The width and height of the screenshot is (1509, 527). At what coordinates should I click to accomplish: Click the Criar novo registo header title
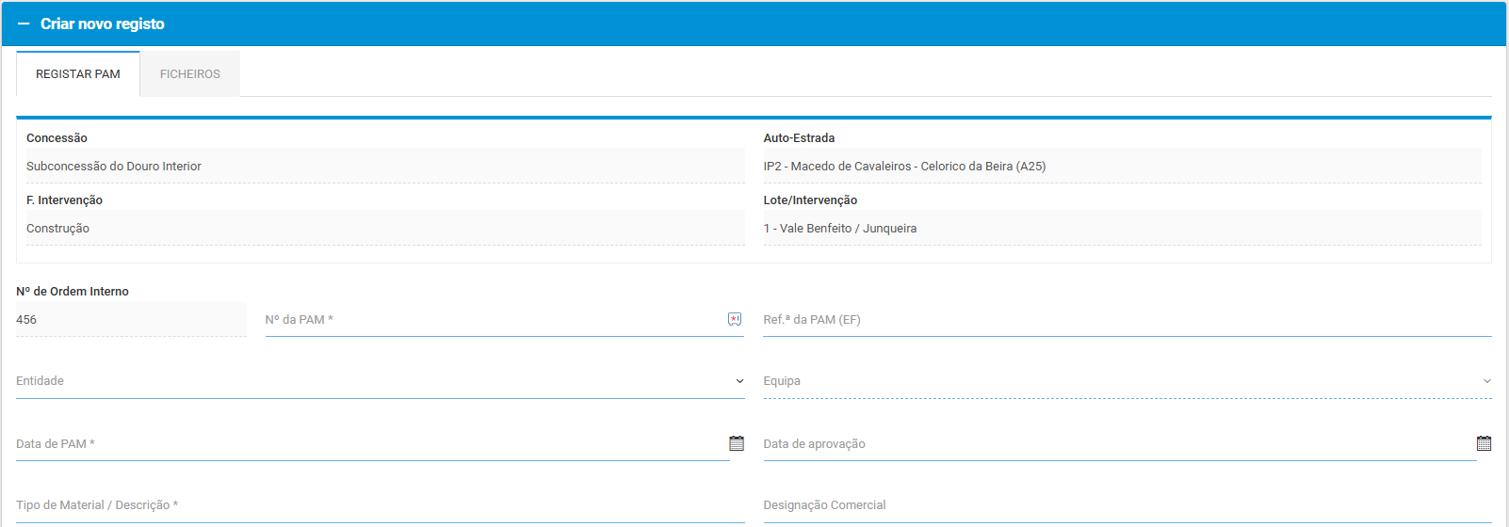coord(103,24)
